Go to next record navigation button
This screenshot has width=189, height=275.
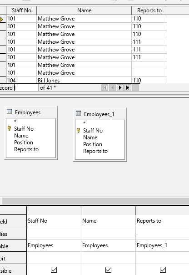pos(120,87)
